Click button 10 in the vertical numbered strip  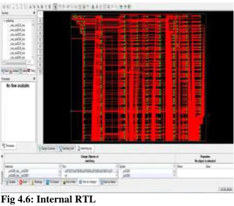point(40,71)
